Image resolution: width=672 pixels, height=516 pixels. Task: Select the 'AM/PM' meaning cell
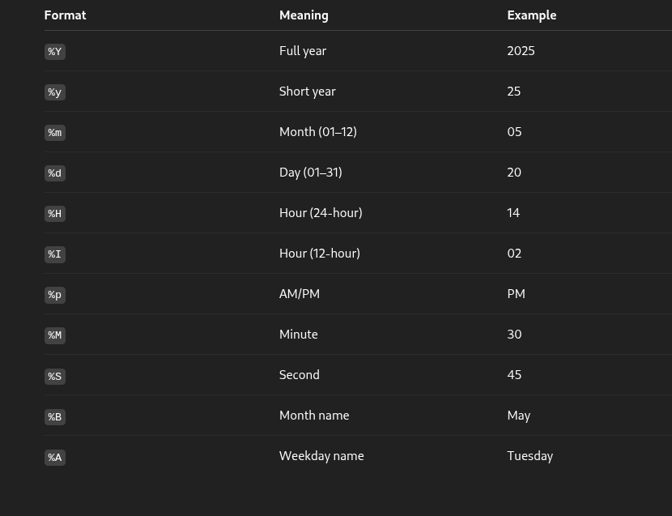[x=300, y=294]
